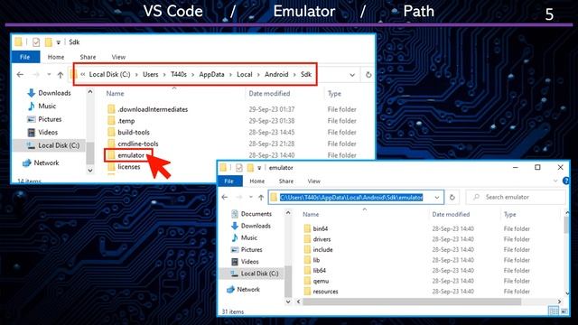The height and width of the screenshot is (325, 578).
Task: Select the build-tools folder
Action: point(134,132)
